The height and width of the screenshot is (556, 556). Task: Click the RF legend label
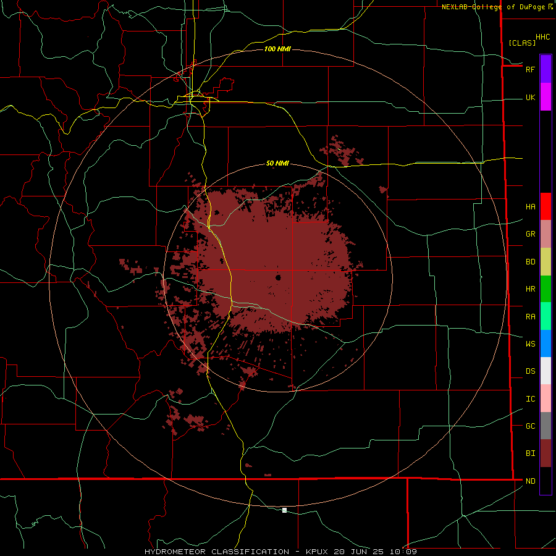[x=530, y=69]
